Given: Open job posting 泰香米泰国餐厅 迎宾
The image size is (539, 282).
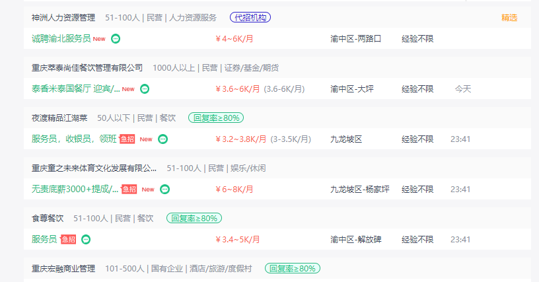Looking at the screenshot, I should (75, 89).
